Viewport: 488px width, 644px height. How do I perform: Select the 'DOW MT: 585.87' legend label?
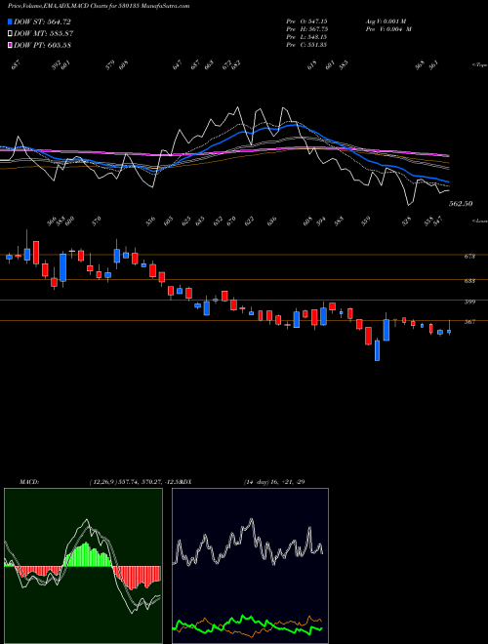point(43,33)
